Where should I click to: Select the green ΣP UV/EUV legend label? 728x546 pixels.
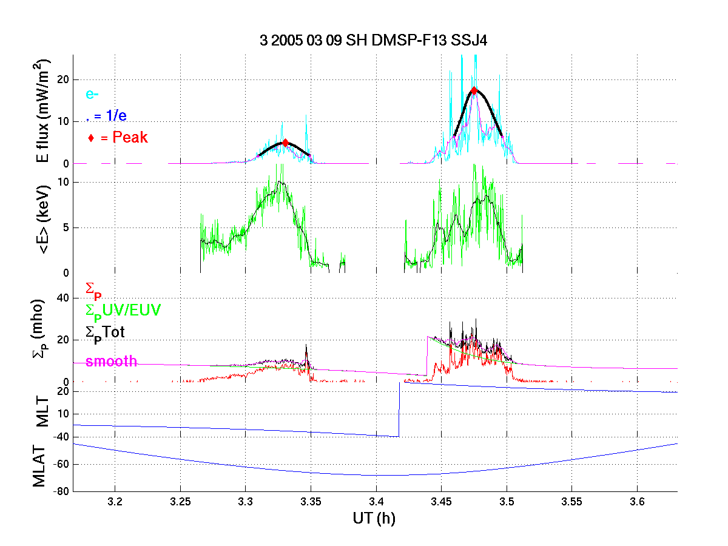[x=123, y=311]
